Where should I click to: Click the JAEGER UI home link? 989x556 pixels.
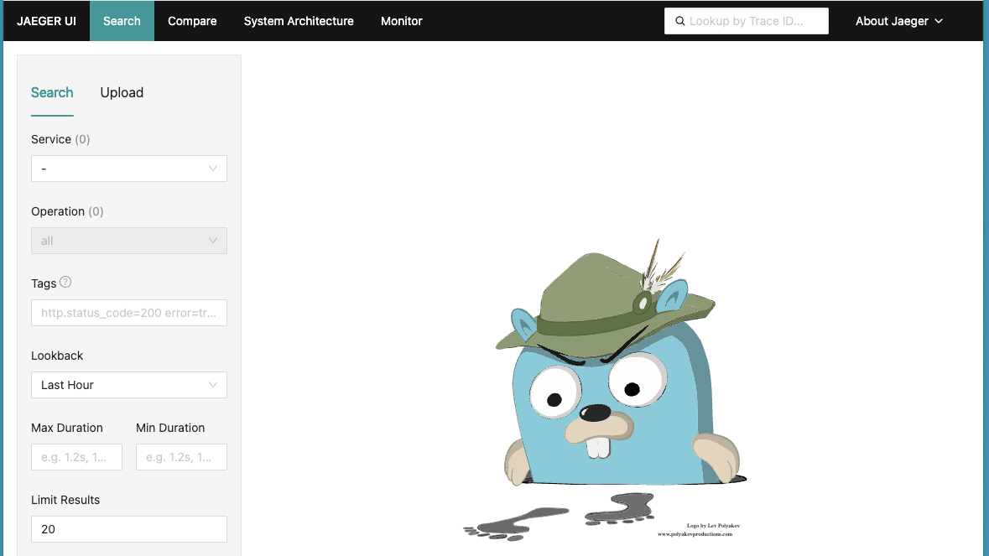(x=47, y=21)
